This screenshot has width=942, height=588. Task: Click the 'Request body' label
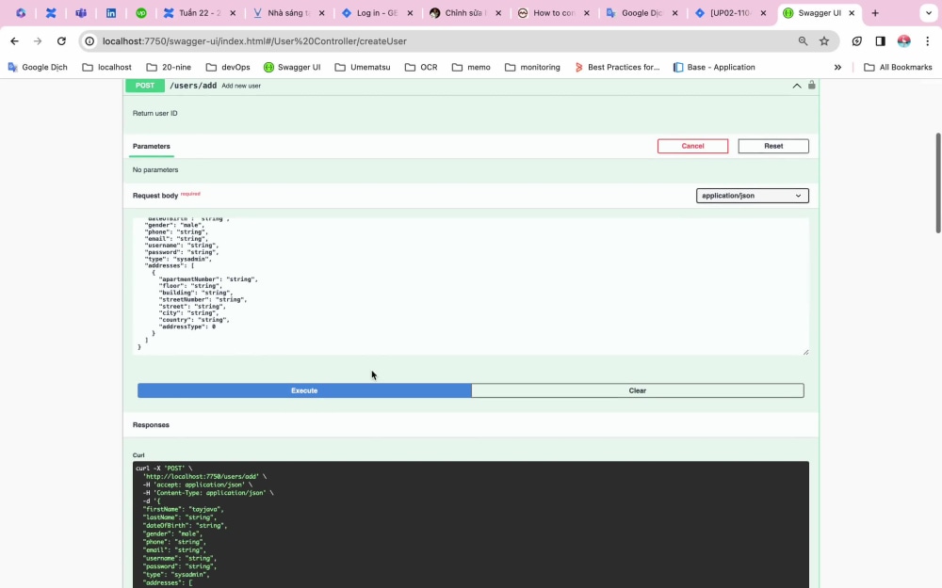point(155,196)
